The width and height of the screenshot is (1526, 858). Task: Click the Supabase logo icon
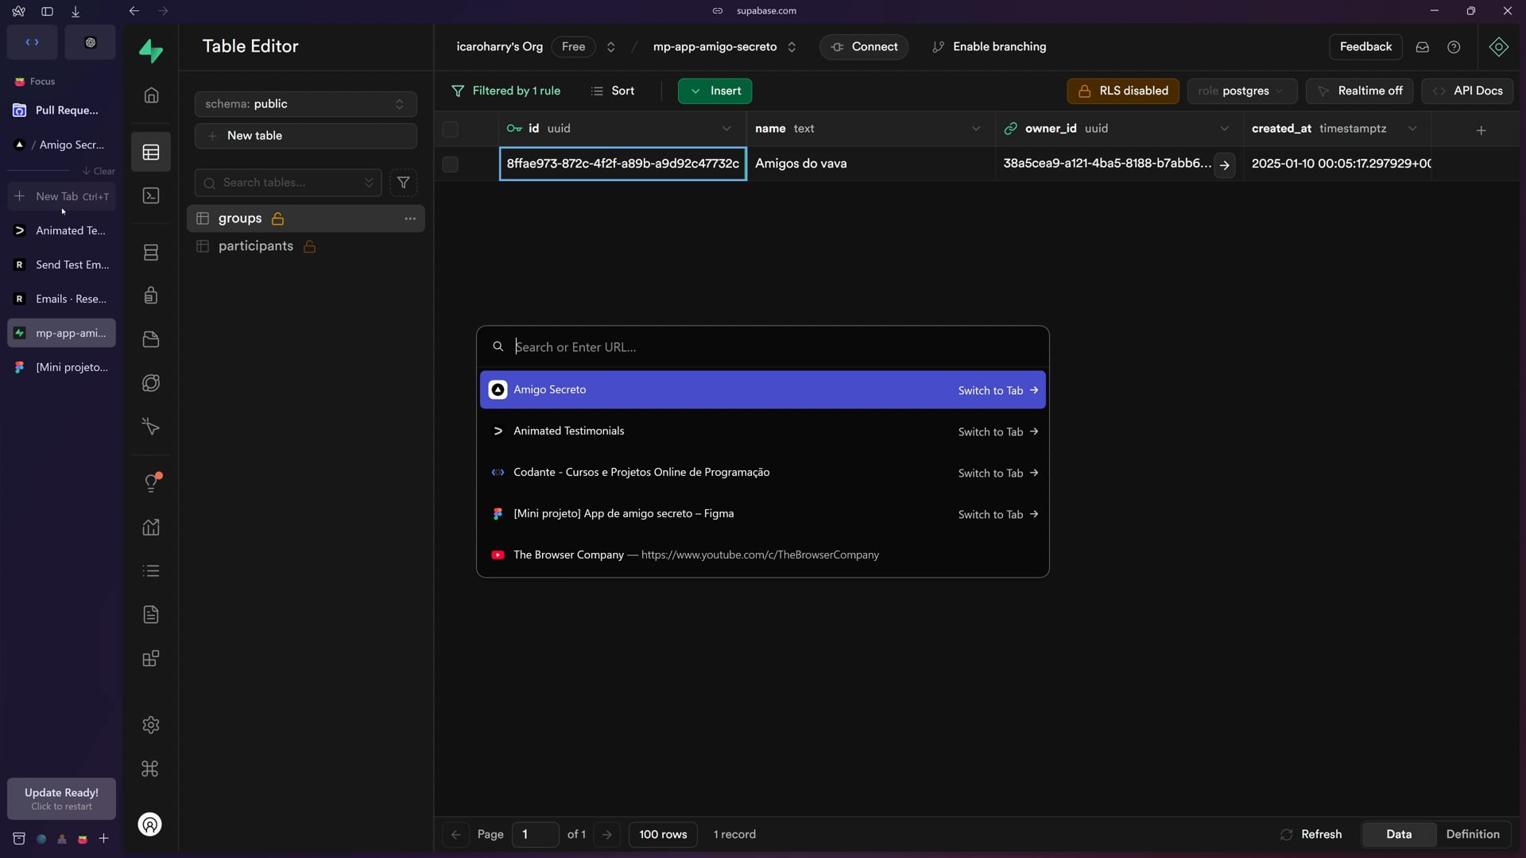point(151,51)
